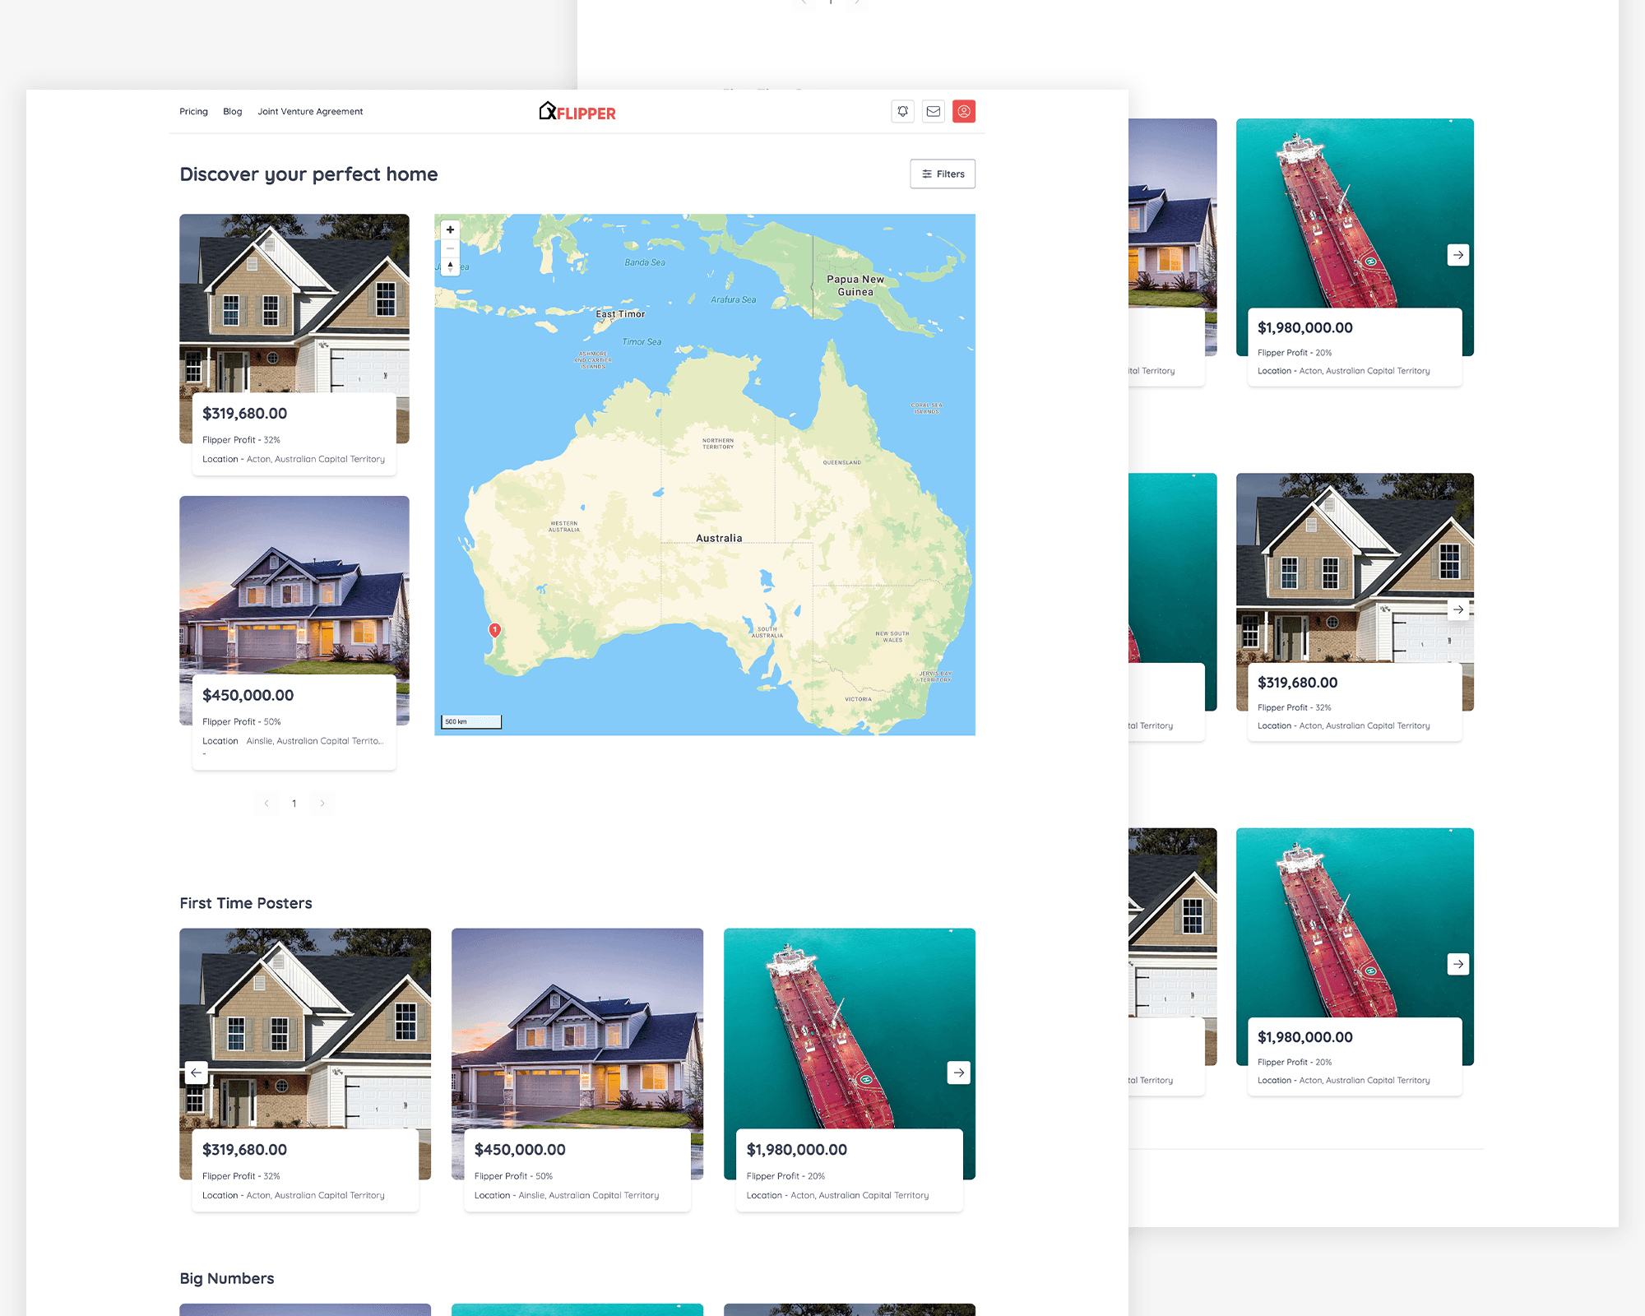This screenshot has width=1645, height=1316.
Task: Open background window's $319,680.00 house card
Action: (1355, 606)
